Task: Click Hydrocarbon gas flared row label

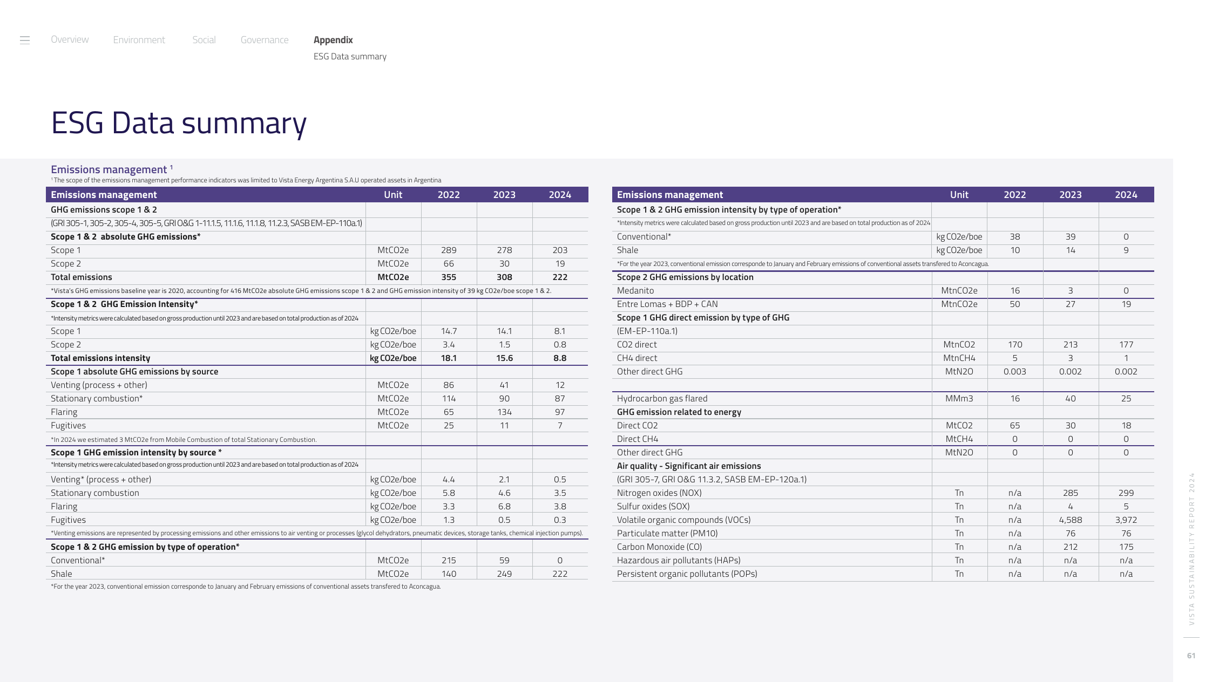Action: point(662,399)
